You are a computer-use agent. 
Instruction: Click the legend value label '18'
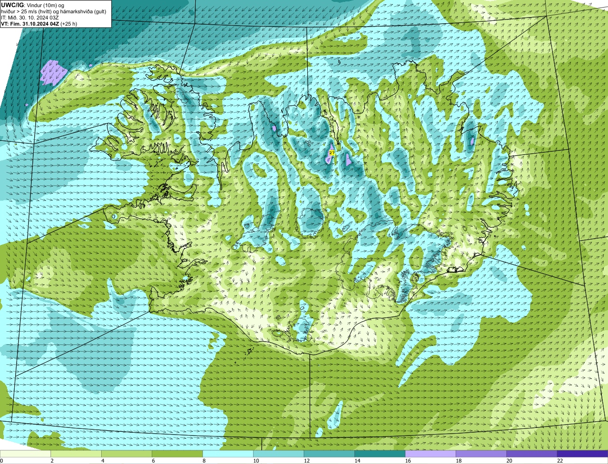459,461
